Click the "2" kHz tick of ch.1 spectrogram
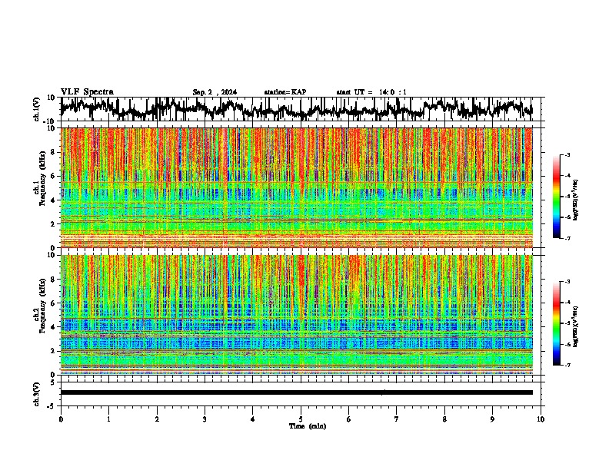The width and height of the screenshot is (609, 470). (54, 224)
